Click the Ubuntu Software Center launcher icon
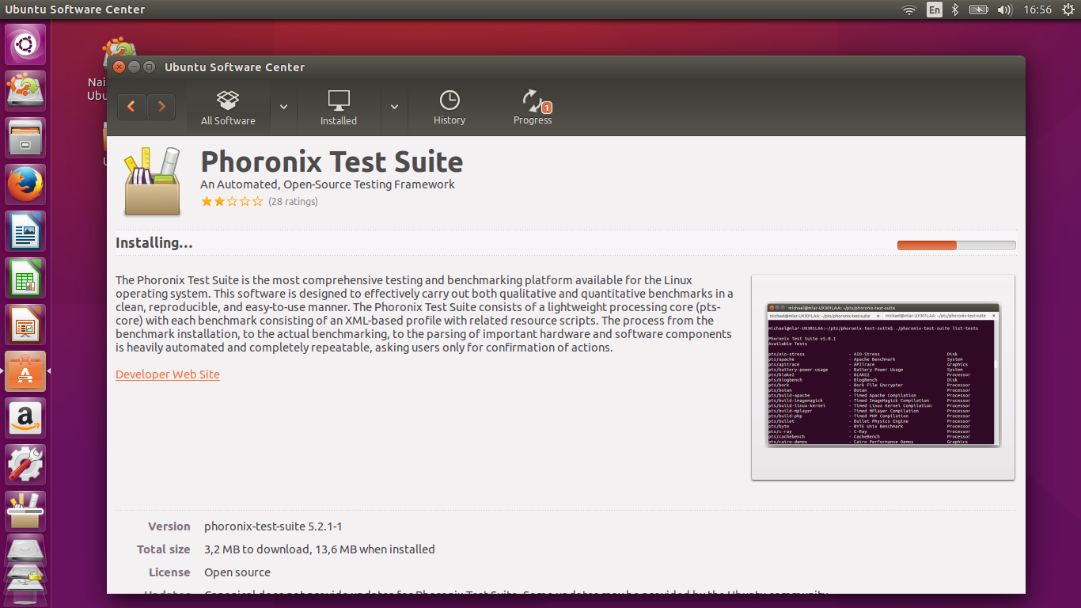The image size is (1081, 608). tap(26, 371)
